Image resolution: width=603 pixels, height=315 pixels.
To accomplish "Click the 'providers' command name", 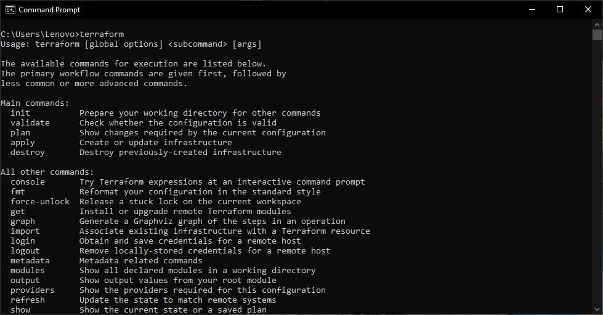I will tap(33, 290).
